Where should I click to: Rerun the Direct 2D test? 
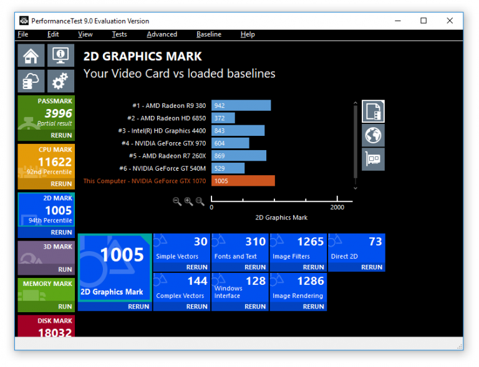(371, 267)
